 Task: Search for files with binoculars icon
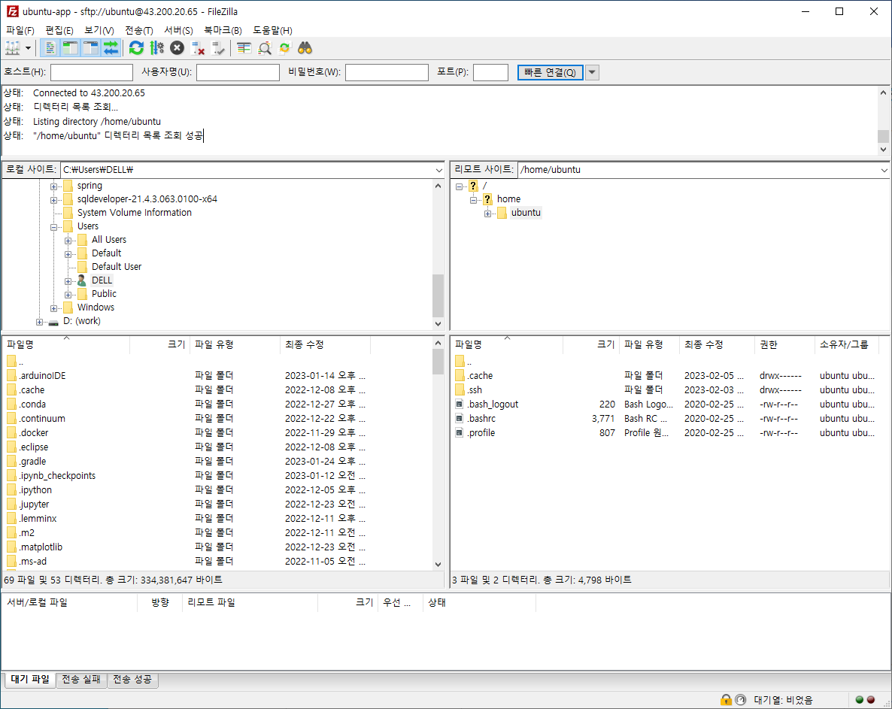305,48
